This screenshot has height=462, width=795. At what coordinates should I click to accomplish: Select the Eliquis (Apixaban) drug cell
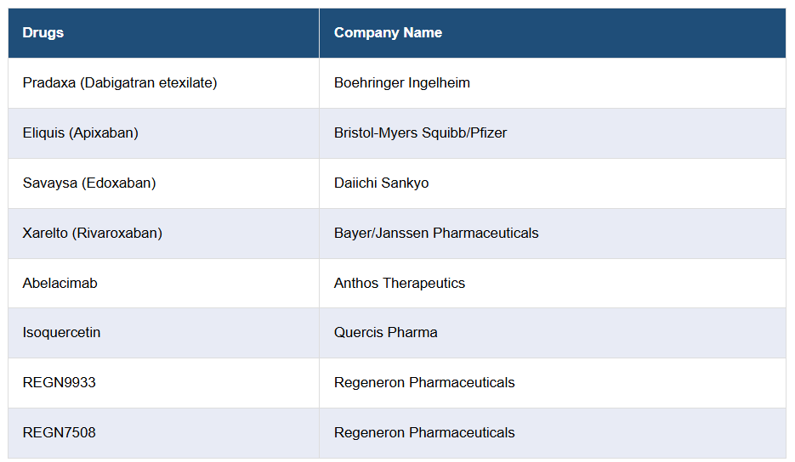point(81,133)
